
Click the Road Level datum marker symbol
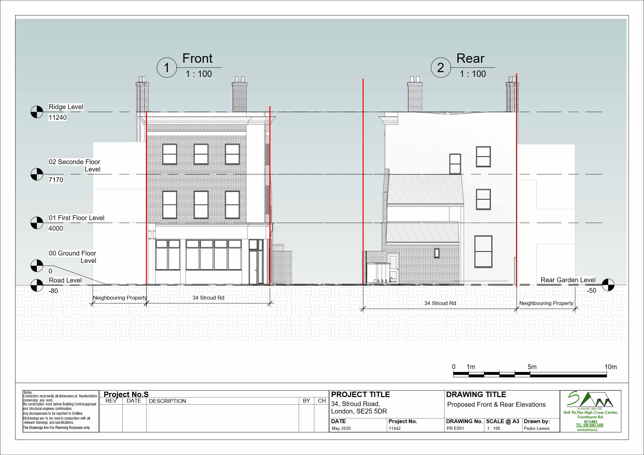(37, 285)
